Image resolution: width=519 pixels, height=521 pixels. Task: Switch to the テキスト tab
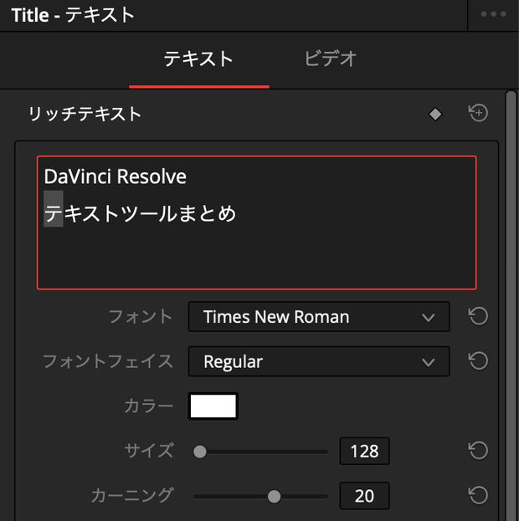pos(198,59)
